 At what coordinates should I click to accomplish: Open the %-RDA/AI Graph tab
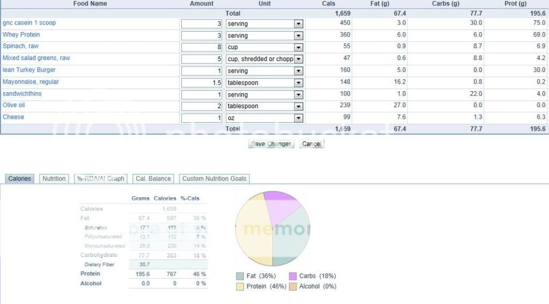coord(100,179)
